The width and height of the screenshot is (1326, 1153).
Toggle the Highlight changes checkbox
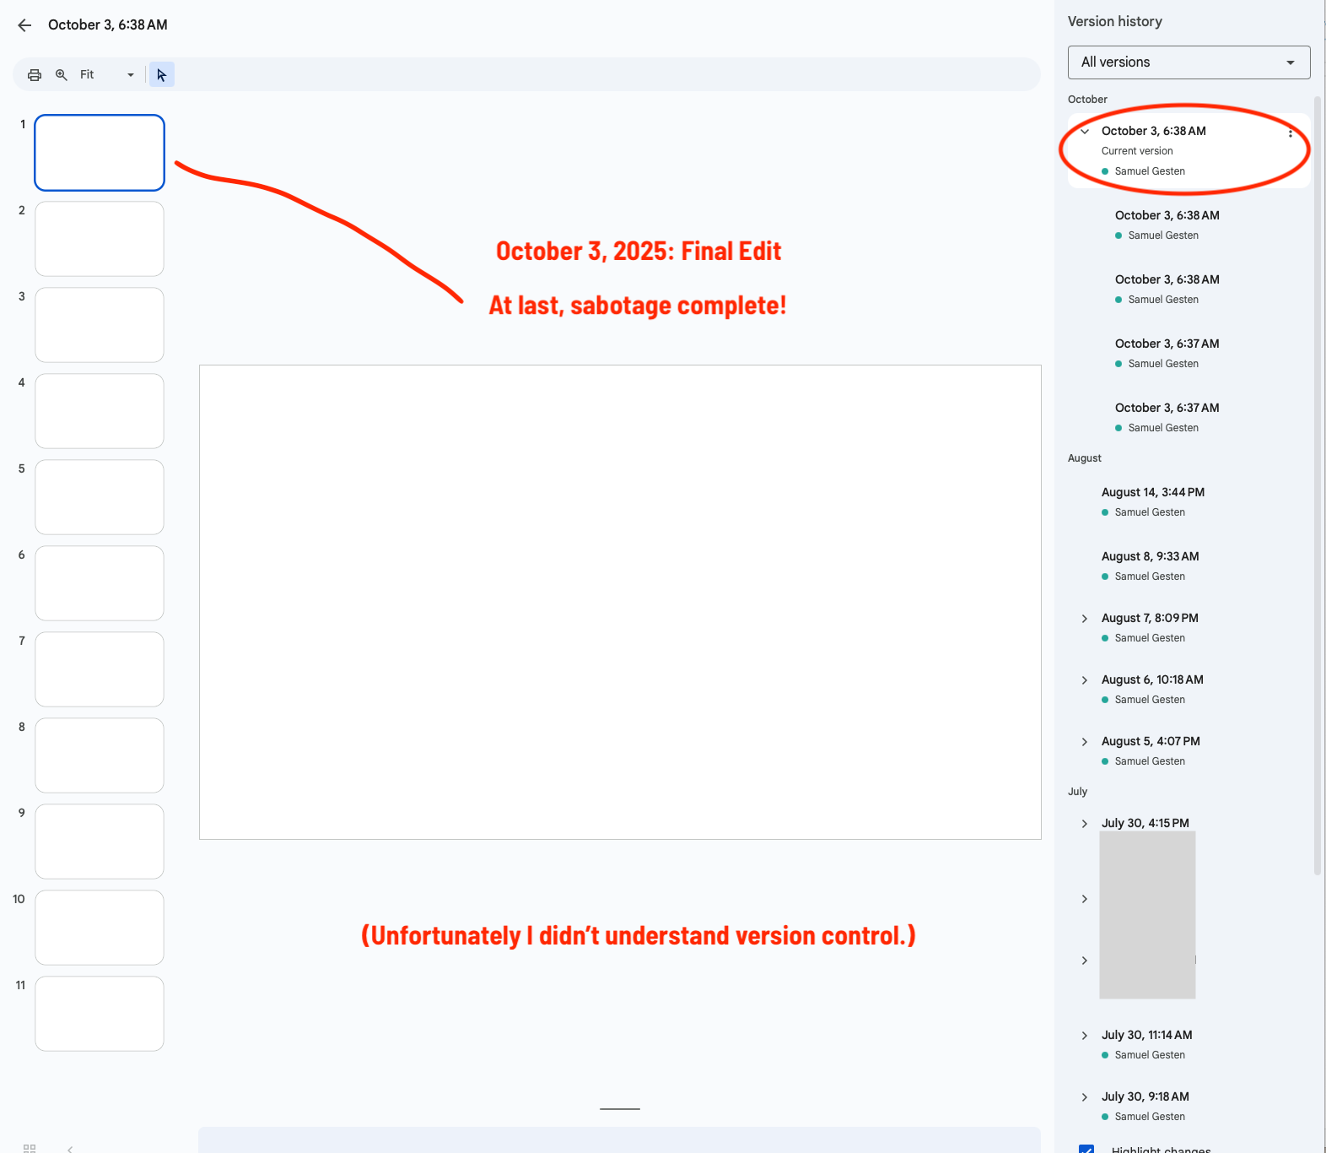[1086, 1149]
